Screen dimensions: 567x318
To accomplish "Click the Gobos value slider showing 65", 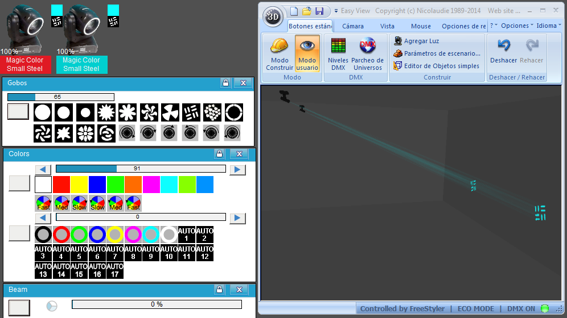I will [x=61, y=97].
